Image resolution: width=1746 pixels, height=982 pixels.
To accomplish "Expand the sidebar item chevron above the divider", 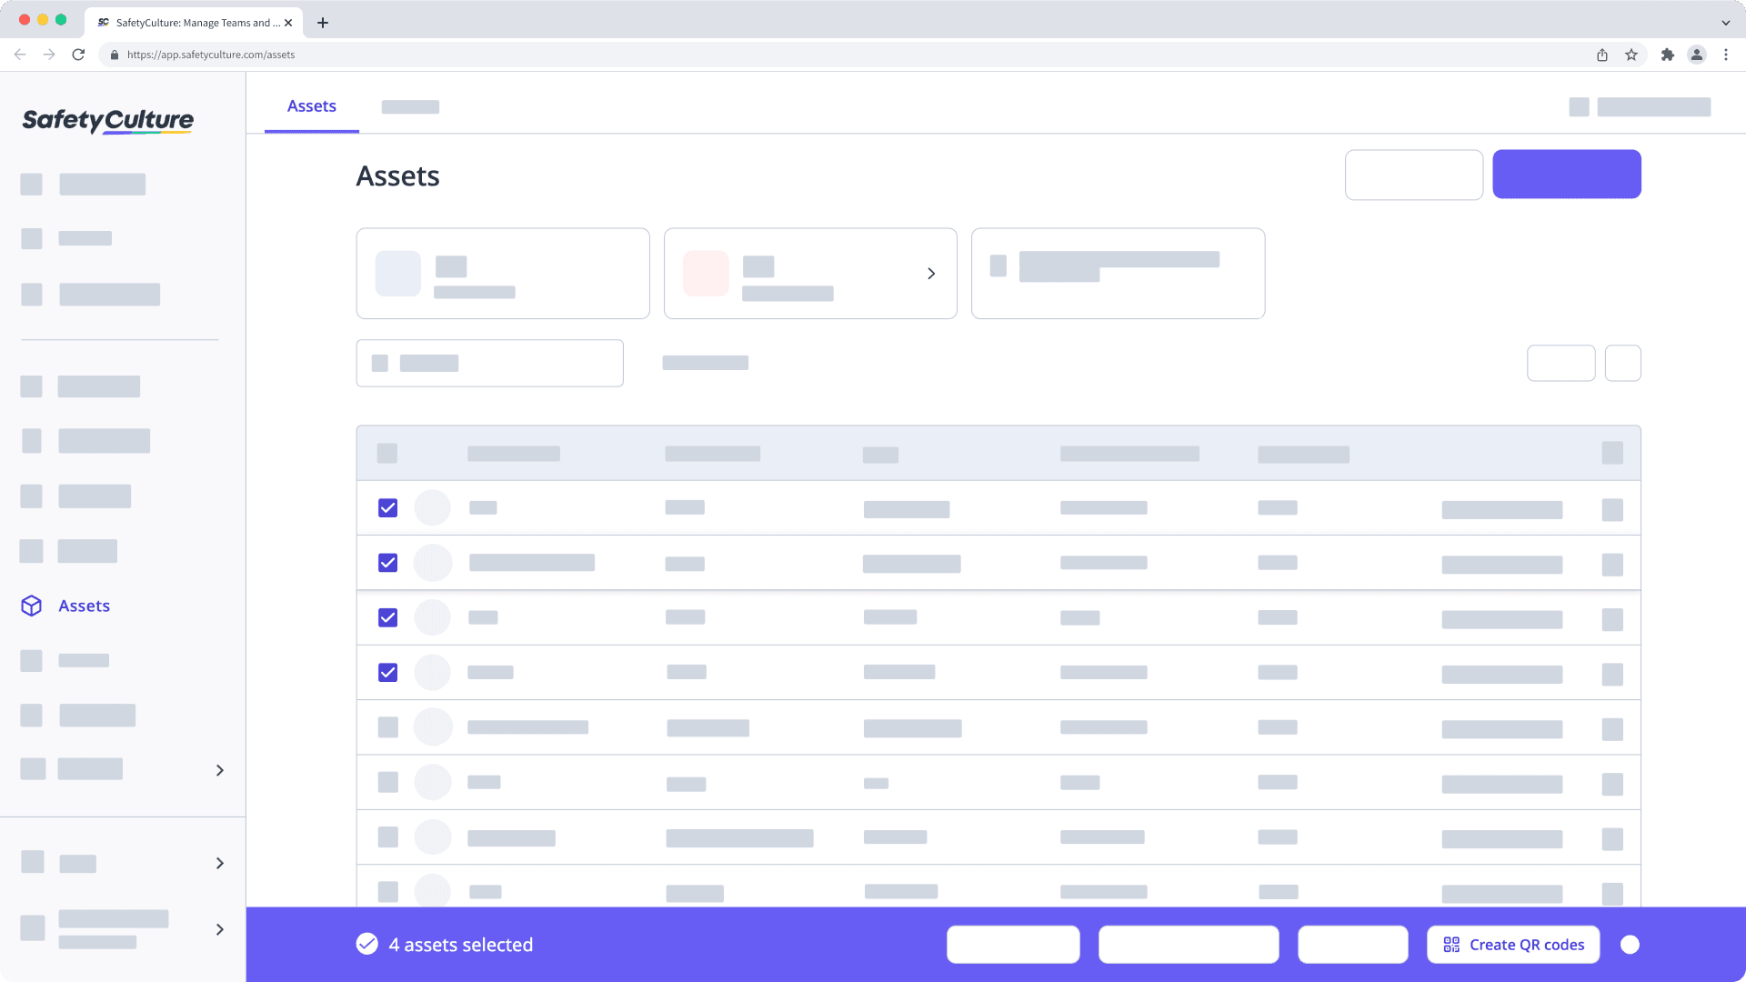I will tap(219, 770).
